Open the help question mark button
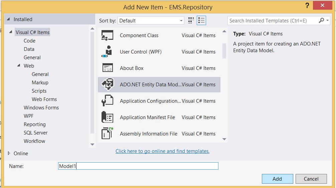The image size is (336, 188). [307, 5]
